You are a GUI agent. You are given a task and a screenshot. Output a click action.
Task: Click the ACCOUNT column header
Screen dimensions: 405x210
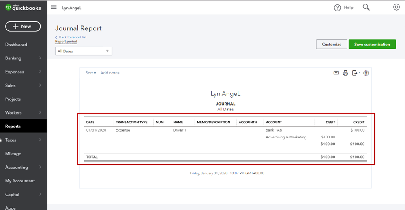click(x=274, y=122)
